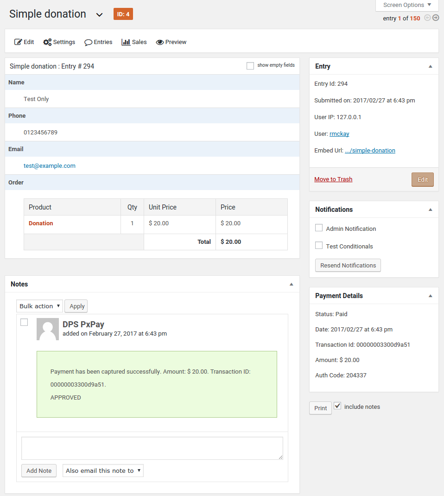Collapse the Notes panel

(x=291, y=284)
